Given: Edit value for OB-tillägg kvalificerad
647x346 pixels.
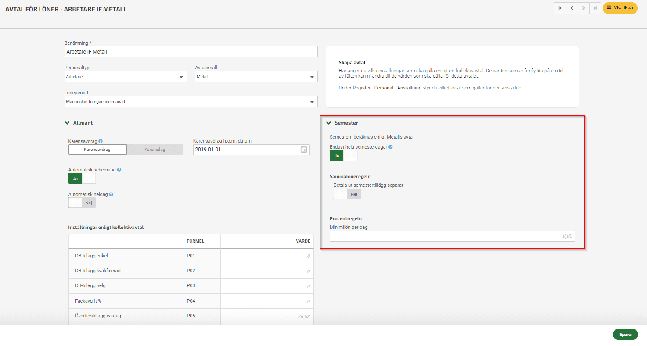Looking at the screenshot, I should pos(267,271).
